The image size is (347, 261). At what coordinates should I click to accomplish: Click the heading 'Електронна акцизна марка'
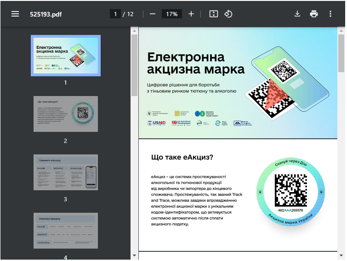[x=196, y=63]
